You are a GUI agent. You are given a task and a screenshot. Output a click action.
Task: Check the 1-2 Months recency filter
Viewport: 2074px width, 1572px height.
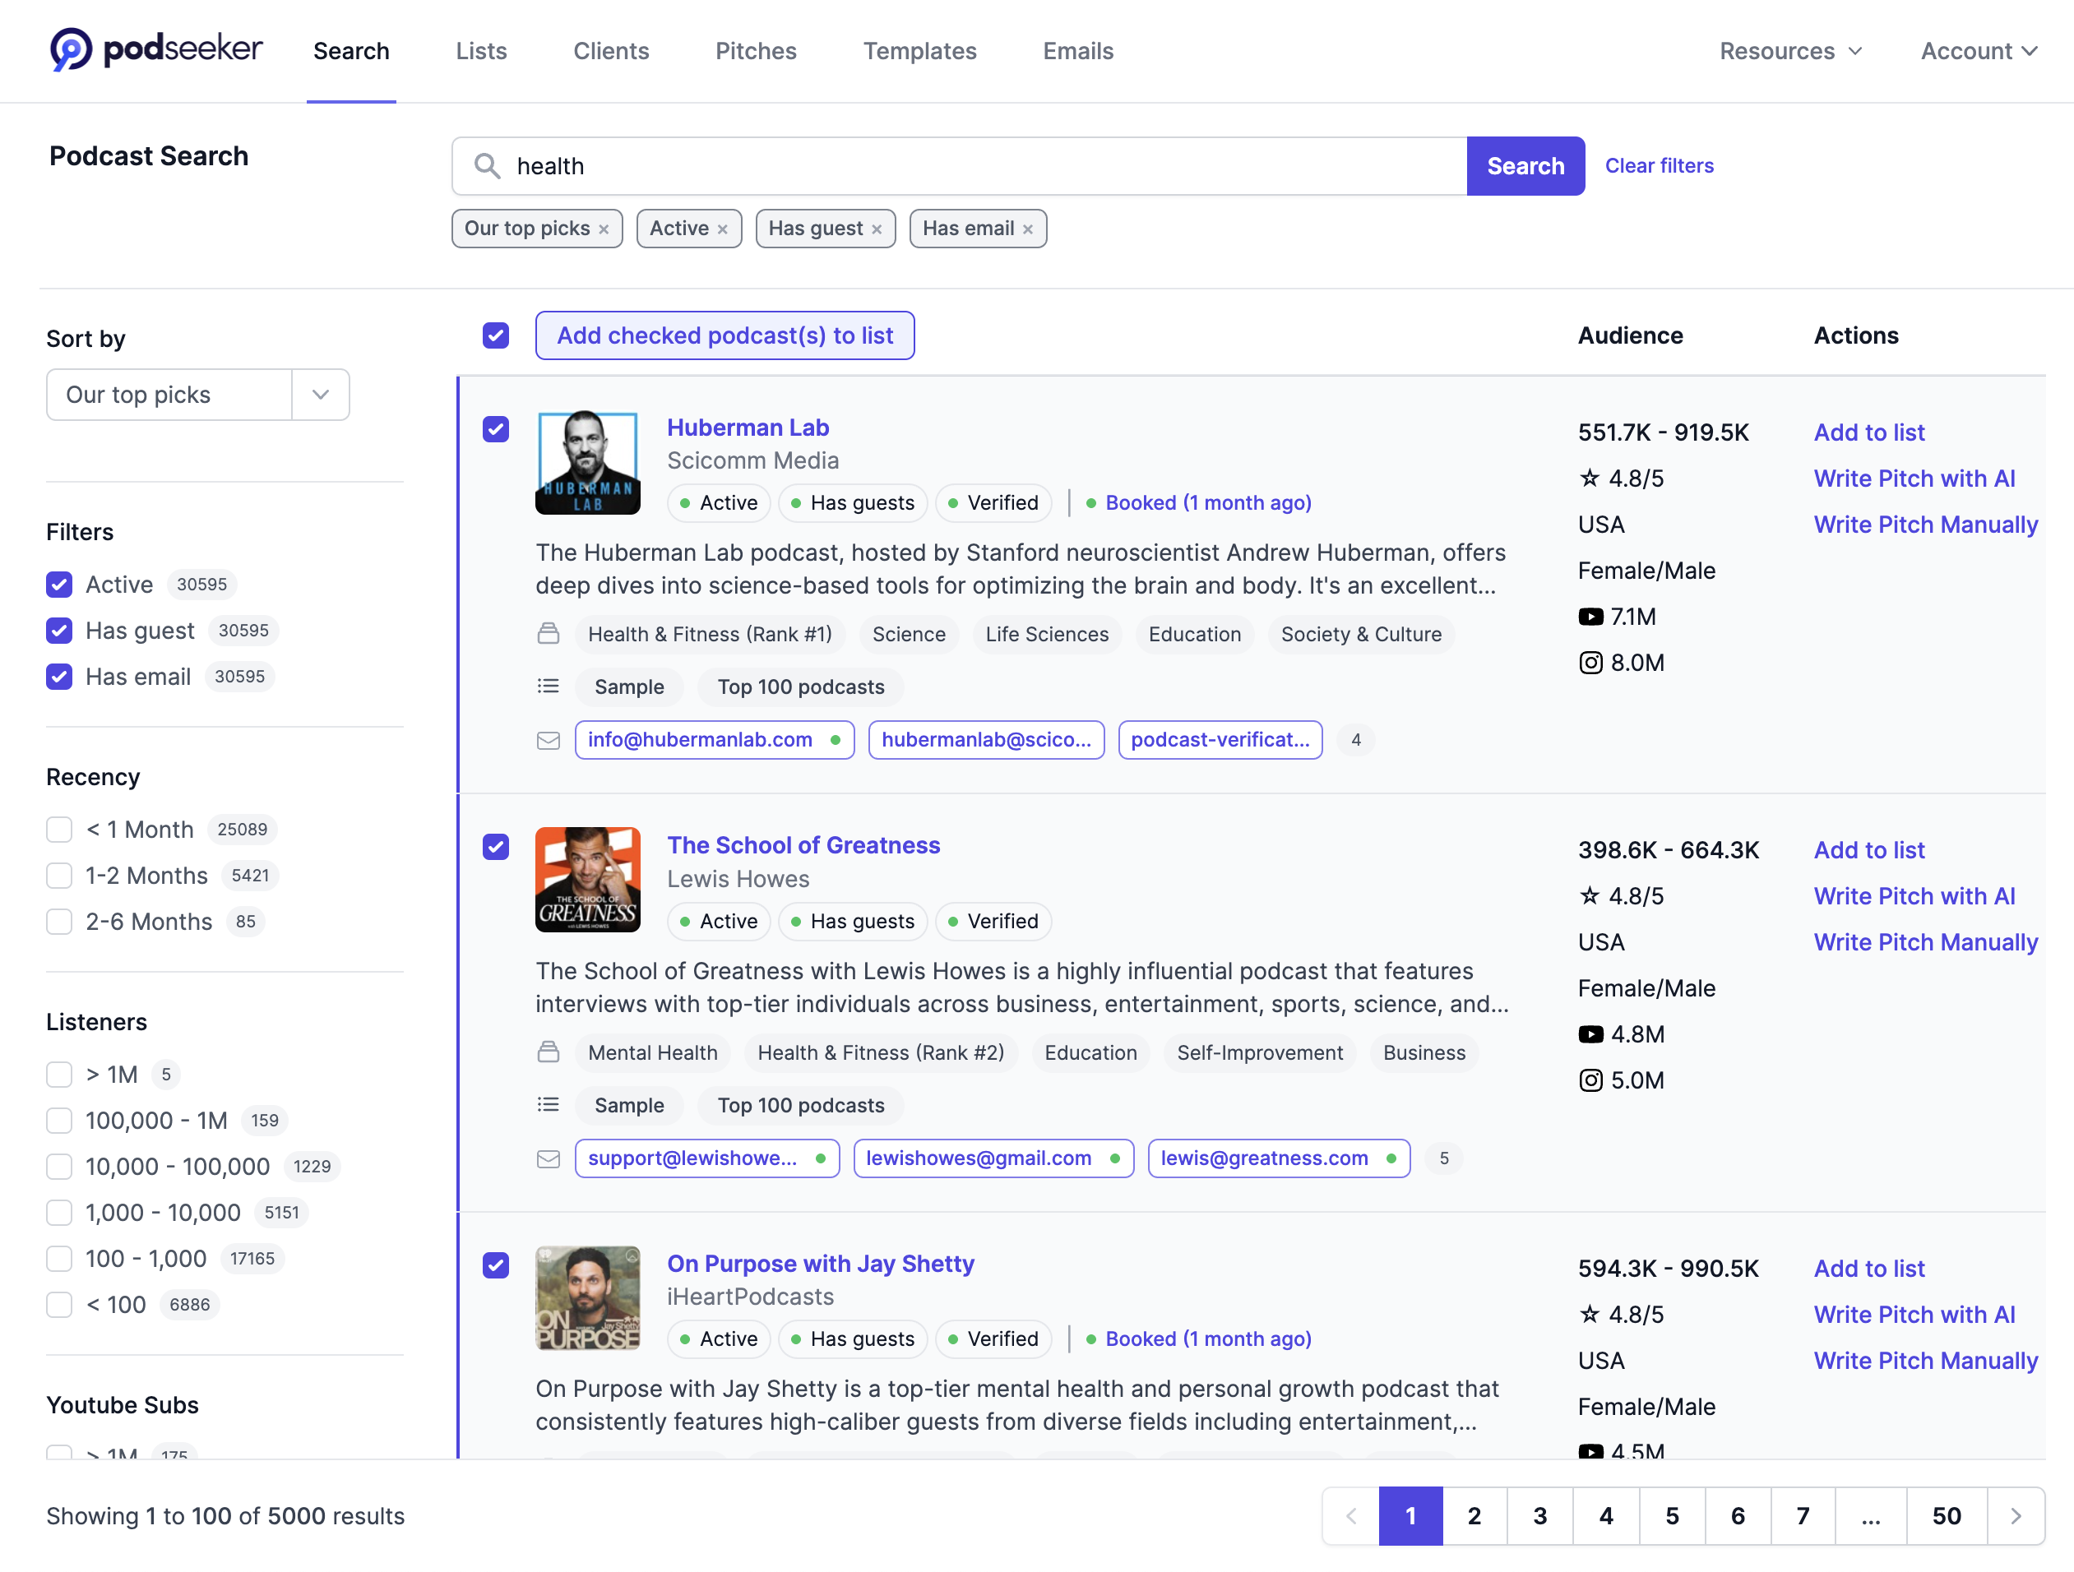59,876
